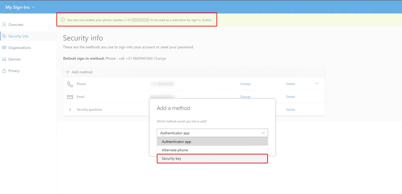Change the default sign-in method

coord(160,58)
